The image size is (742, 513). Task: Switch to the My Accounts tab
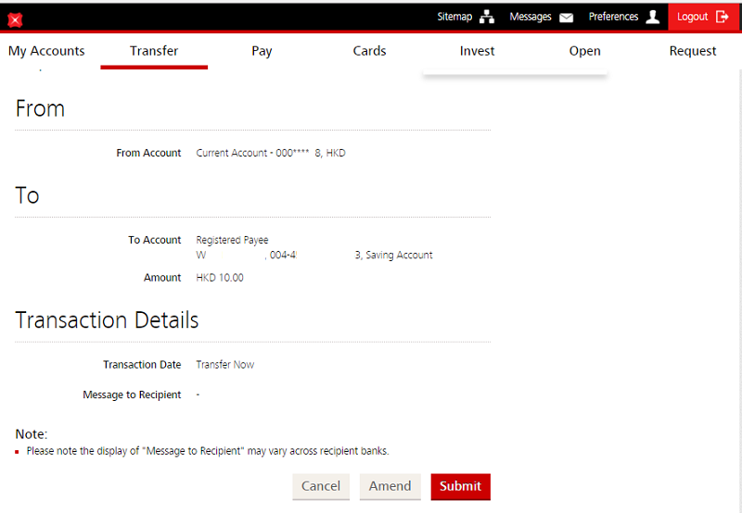coord(46,51)
